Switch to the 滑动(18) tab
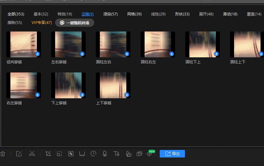The image size is (264, 166). point(230,14)
